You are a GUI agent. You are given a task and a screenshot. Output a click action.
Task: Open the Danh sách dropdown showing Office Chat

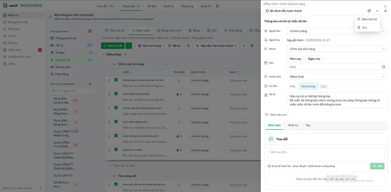[337, 77]
